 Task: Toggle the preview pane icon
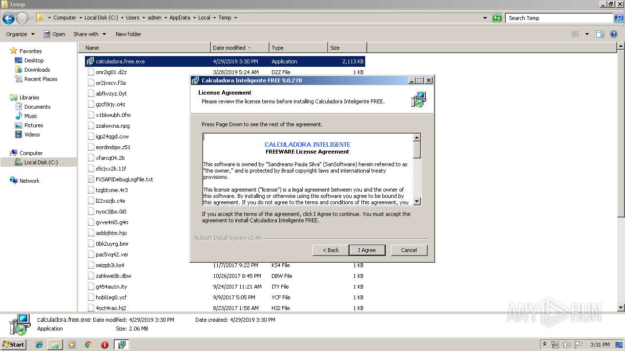click(600, 34)
